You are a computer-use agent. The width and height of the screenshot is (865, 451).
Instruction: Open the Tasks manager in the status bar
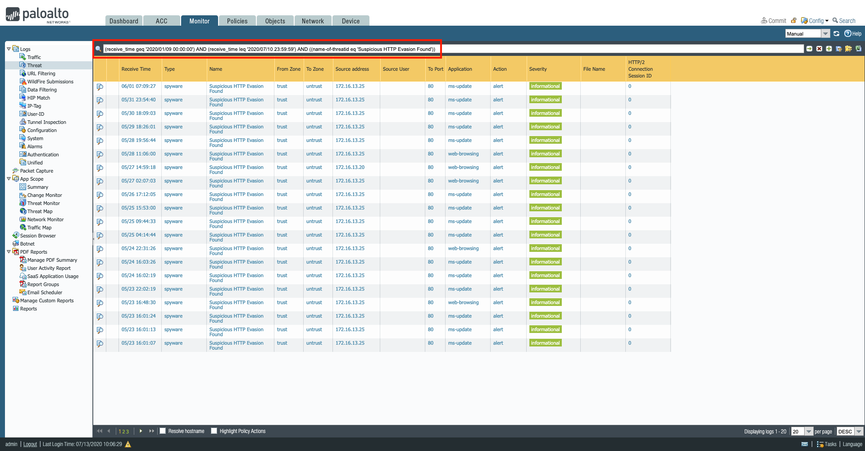pyautogui.click(x=827, y=444)
